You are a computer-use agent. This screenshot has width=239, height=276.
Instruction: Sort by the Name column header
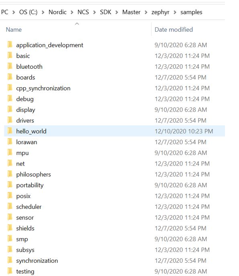point(14,30)
